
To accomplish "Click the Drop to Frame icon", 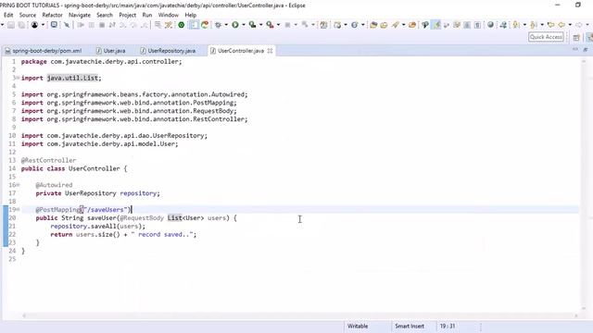I will click(158, 25).
